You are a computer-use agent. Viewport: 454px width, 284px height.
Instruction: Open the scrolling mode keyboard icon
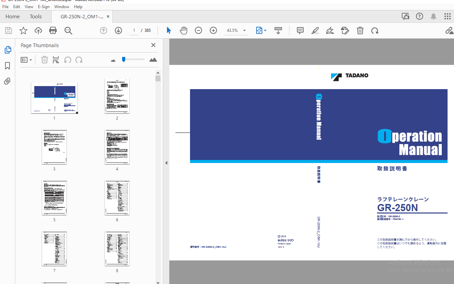278,31
